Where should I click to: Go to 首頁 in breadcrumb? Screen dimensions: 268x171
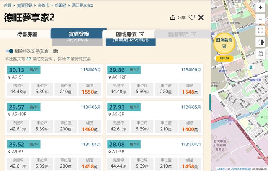tap(8, 5)
